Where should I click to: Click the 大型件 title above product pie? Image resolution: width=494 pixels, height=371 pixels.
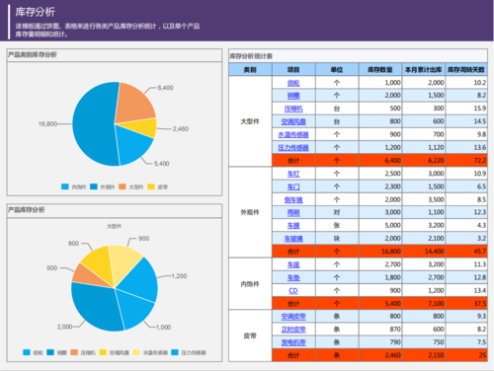[114, 226]
